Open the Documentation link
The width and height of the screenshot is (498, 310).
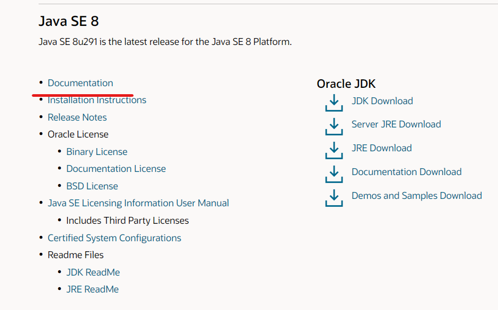click(x=80, y=83)
